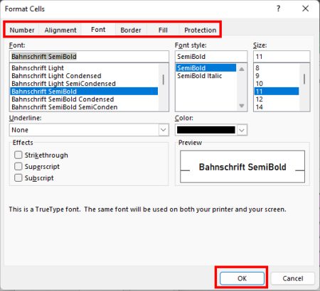
Task: Switch to the Number tab
Action: tap(22, 30)
